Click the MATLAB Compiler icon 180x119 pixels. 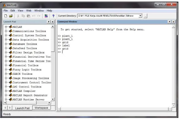11,91
